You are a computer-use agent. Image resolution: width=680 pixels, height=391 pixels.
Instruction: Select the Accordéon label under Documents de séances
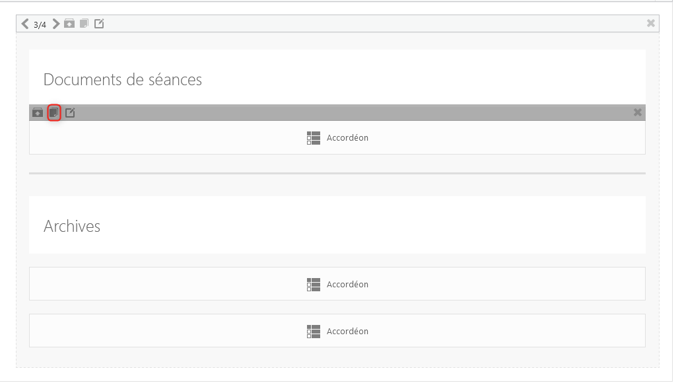tap(347, 137)
